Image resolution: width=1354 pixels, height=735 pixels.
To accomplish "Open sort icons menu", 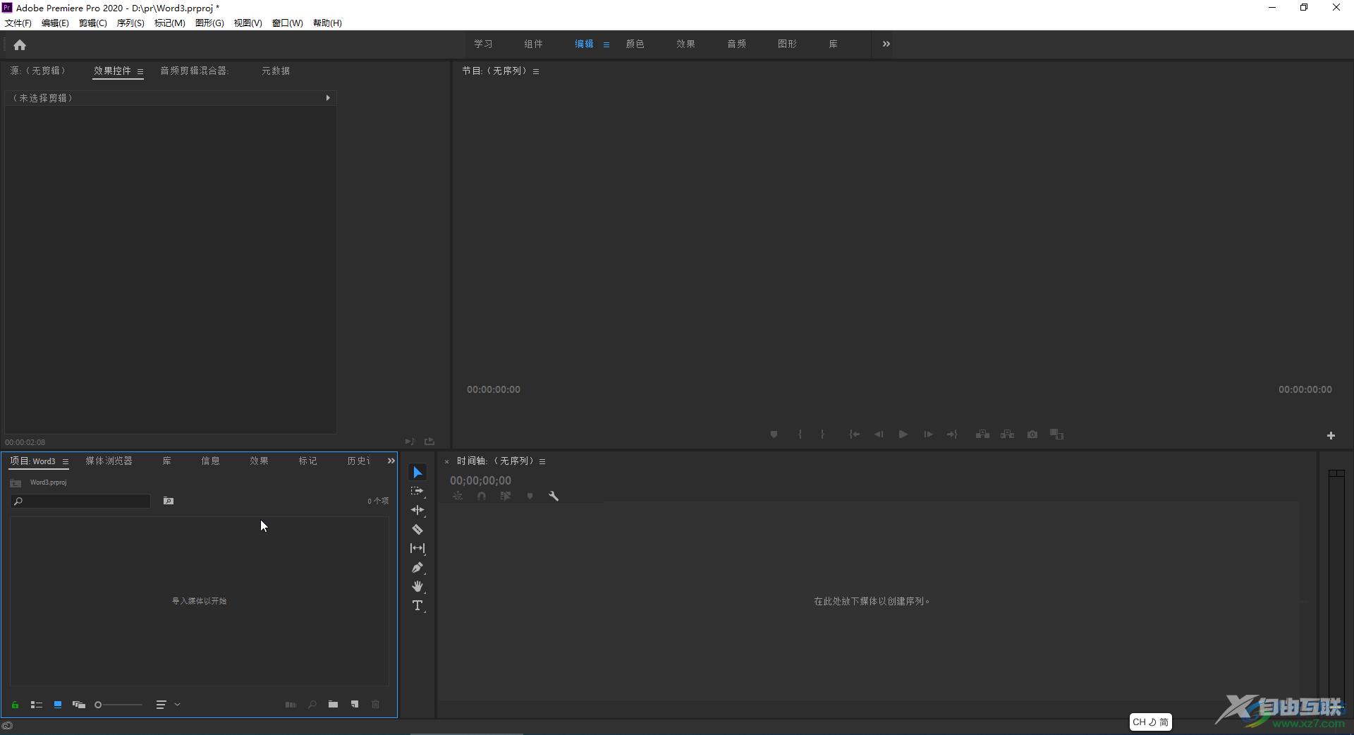I will (x=168, y=705).
